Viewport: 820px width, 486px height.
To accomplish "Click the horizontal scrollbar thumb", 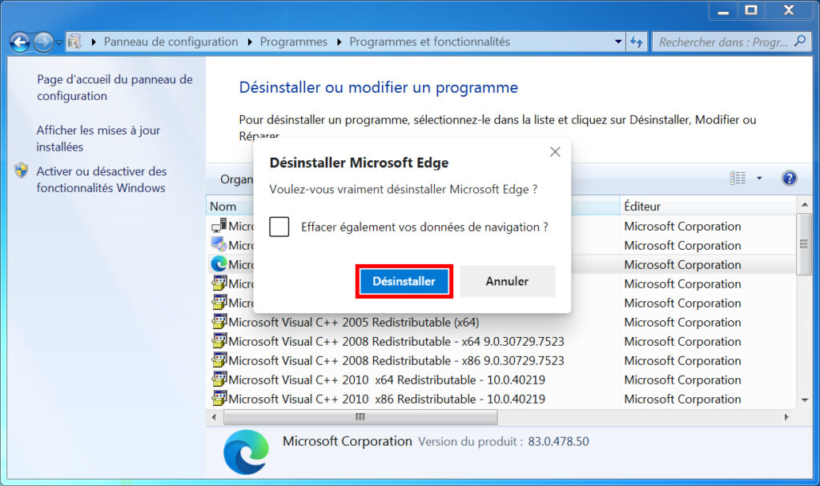I will 360,417.
